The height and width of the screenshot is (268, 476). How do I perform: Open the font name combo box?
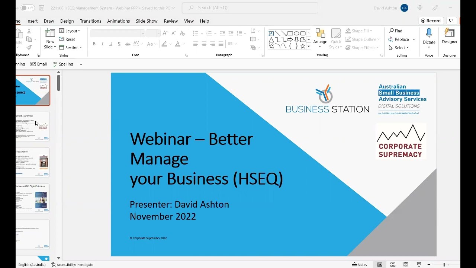(x=118, y=33)
